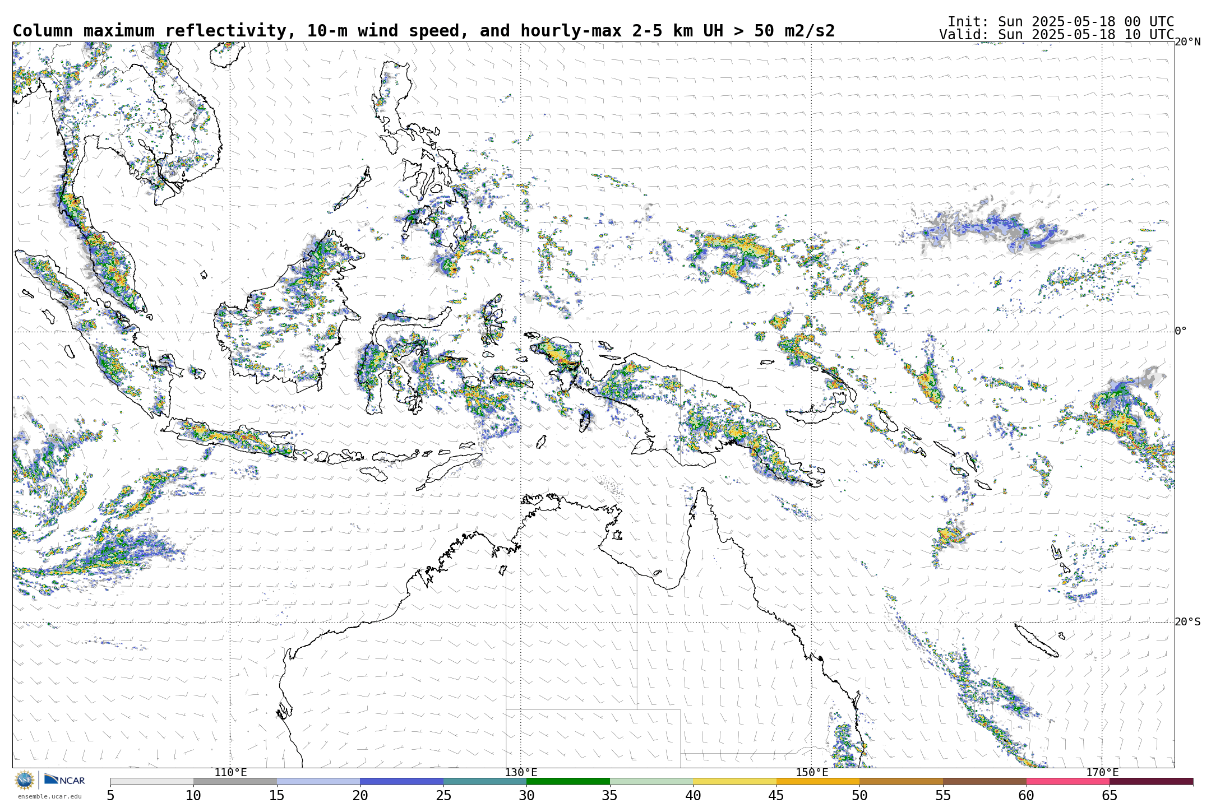Click the 0° equator latitude label
The width and height of the screenshot is (1211, 803).
[x=1181, y=331]
